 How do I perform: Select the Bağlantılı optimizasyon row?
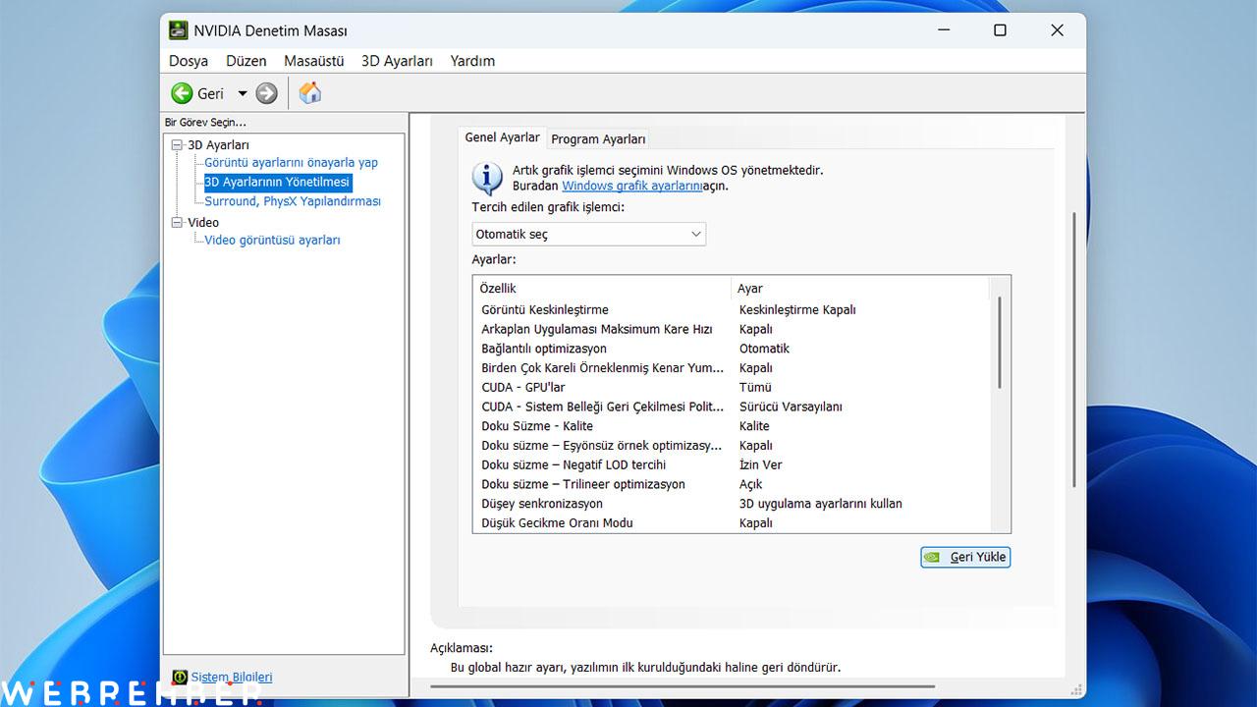click(x=732, y=349)
